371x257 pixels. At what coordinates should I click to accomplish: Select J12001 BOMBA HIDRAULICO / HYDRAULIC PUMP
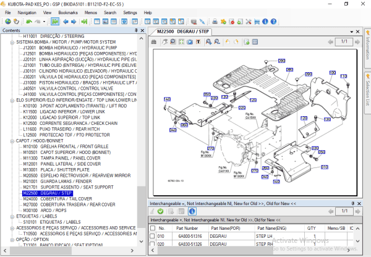point(70,48)
